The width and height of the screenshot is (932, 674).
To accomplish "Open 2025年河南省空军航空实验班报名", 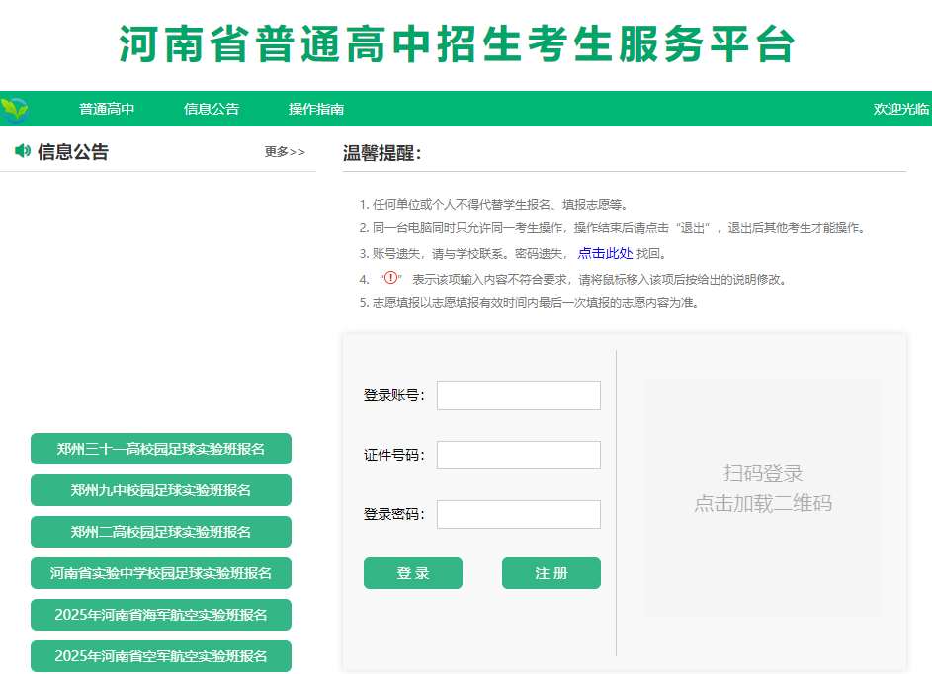I will [x=161, y=656].
